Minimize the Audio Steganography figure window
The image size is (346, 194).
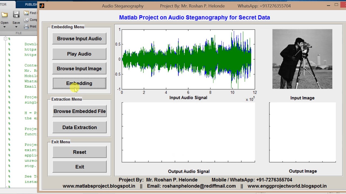328,5
